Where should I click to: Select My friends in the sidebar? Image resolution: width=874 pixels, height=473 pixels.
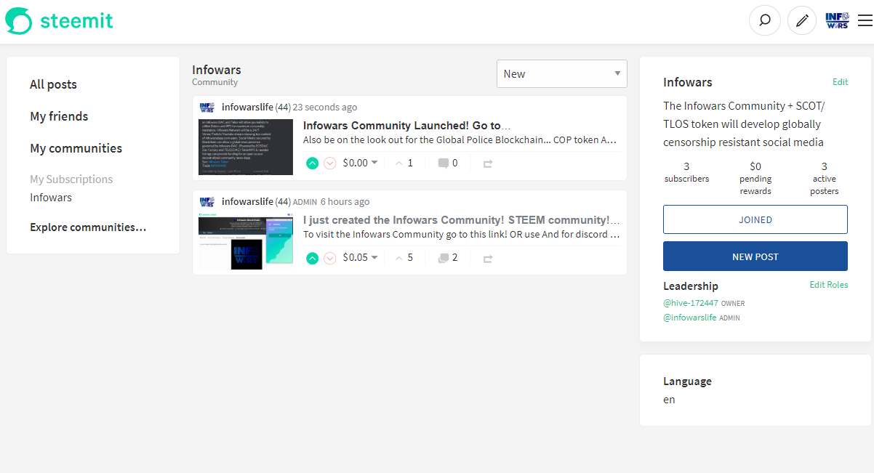click(58, 116)
